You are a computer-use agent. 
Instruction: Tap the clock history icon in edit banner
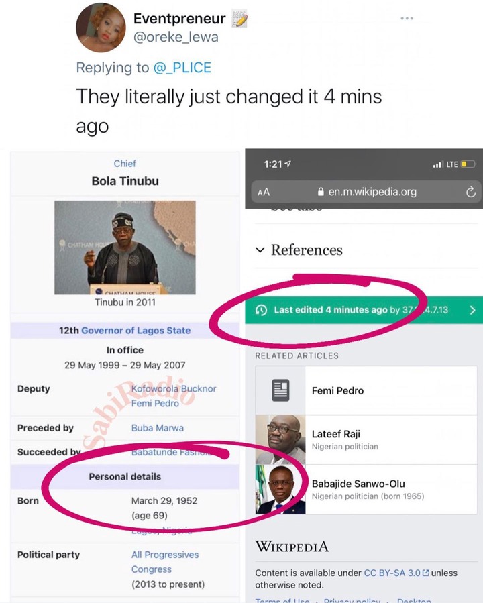pos(261,310)
